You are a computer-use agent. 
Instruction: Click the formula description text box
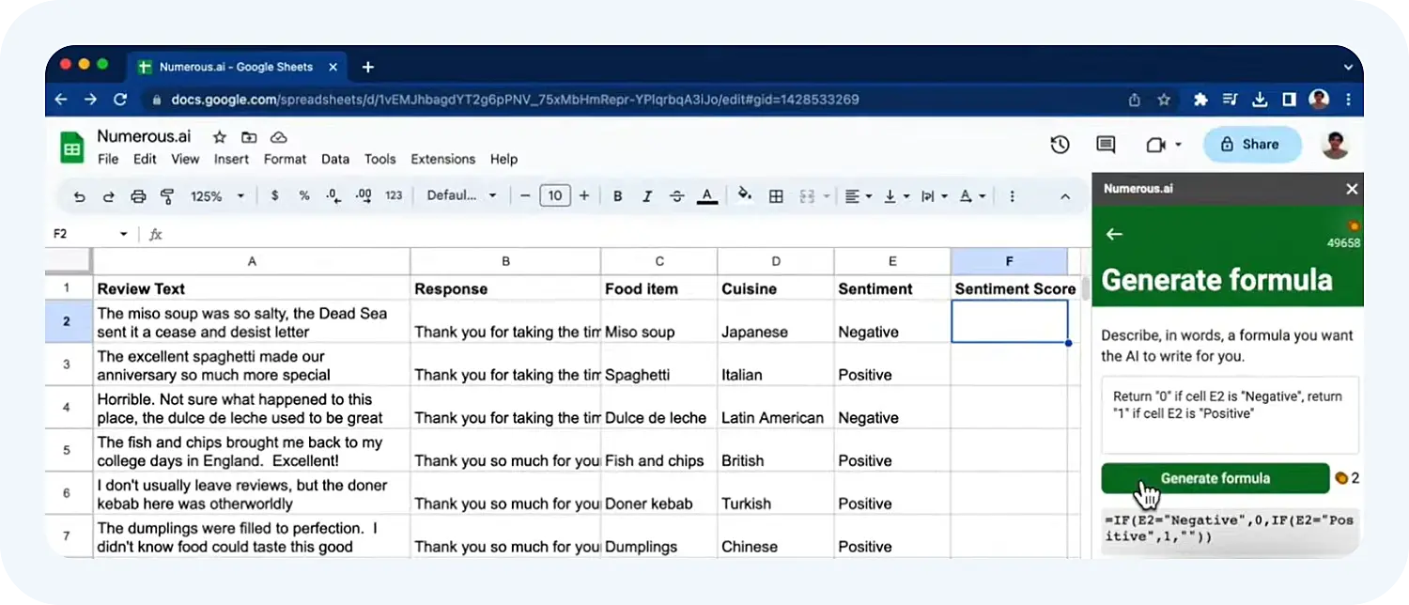[1230, 415]
